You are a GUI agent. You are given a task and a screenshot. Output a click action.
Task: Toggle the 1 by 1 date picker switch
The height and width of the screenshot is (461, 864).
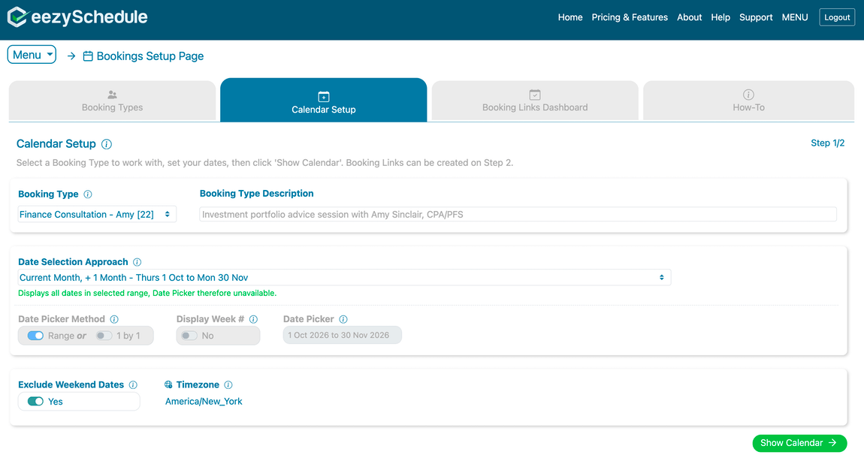click(104, 336)
